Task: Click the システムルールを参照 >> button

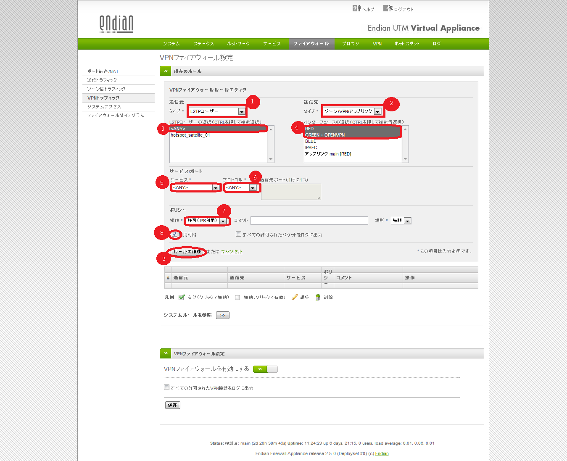Action: coord(223,315)
